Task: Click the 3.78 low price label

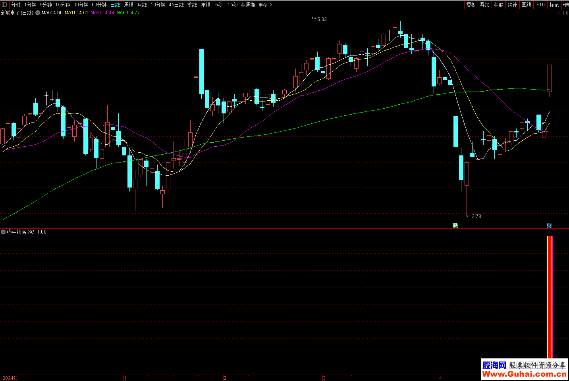Action: coord(476,216)
